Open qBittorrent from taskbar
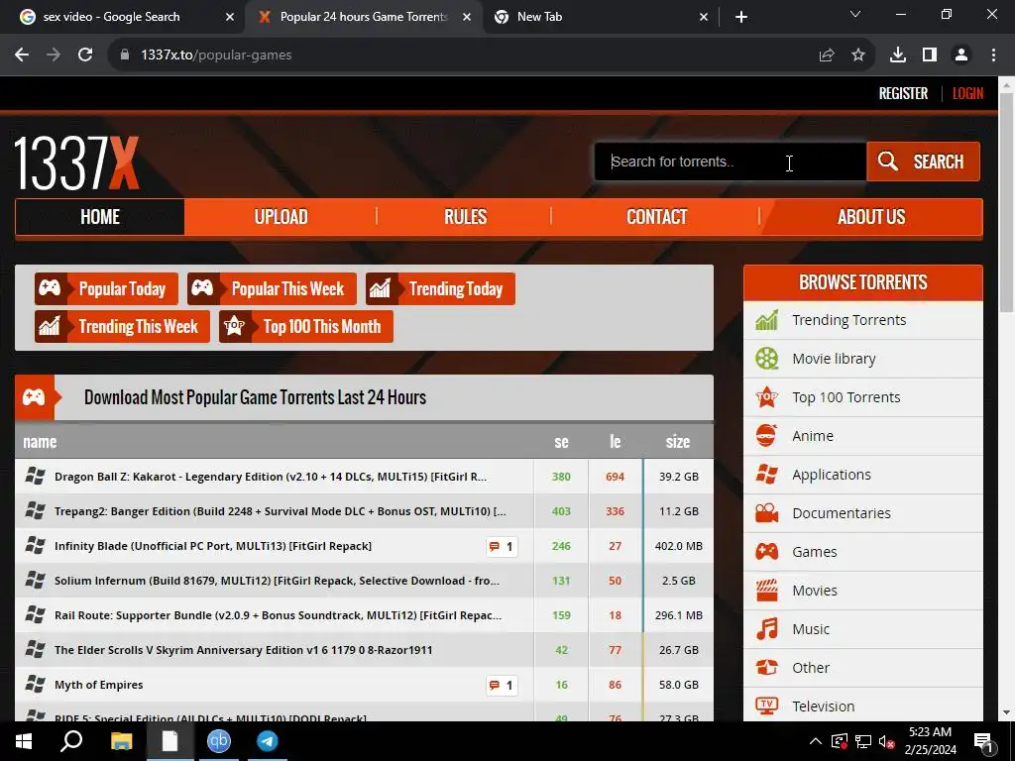 point(219,741)
